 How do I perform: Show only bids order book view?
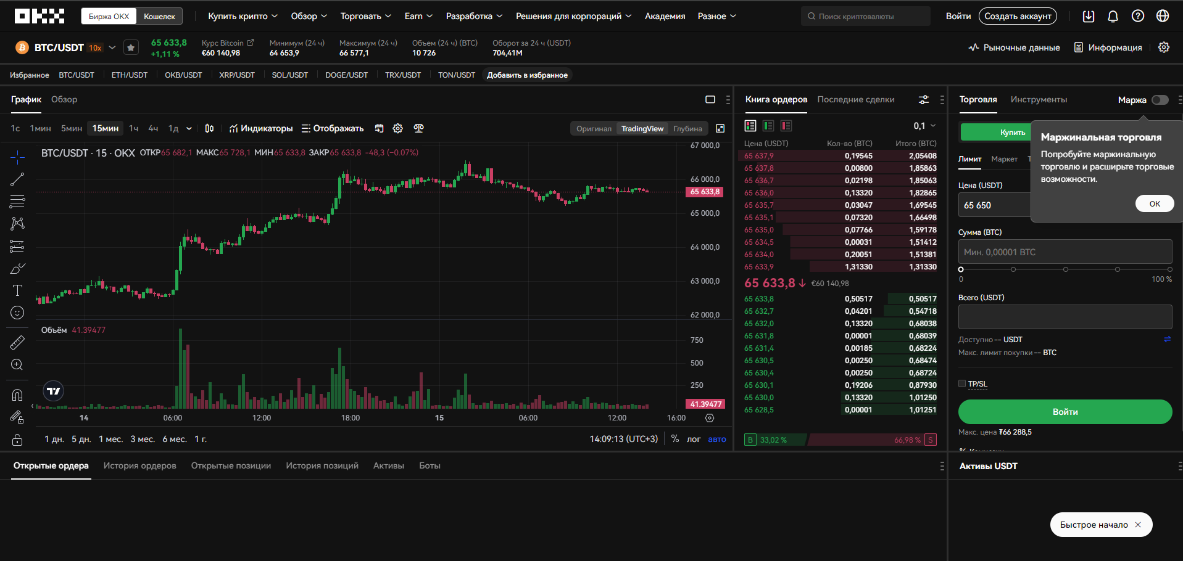[x=768, y=126]
